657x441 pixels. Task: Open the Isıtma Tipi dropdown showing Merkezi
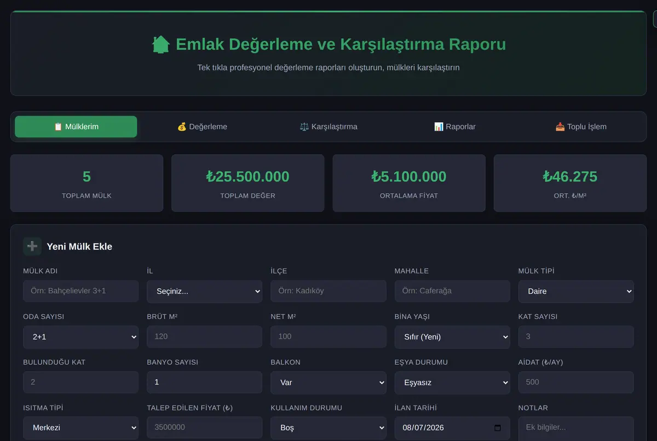[81, 428]
